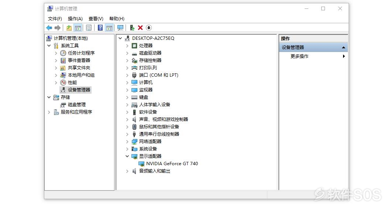Expand the 键盘 device category
The height and width of the screenshot is (205, 387).
pyautogui.click(x=127, y=97)
